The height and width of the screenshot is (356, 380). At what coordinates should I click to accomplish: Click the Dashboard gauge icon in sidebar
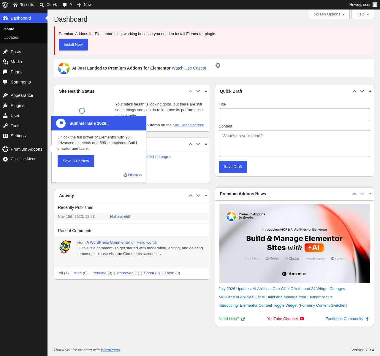(x=5, y=18)
